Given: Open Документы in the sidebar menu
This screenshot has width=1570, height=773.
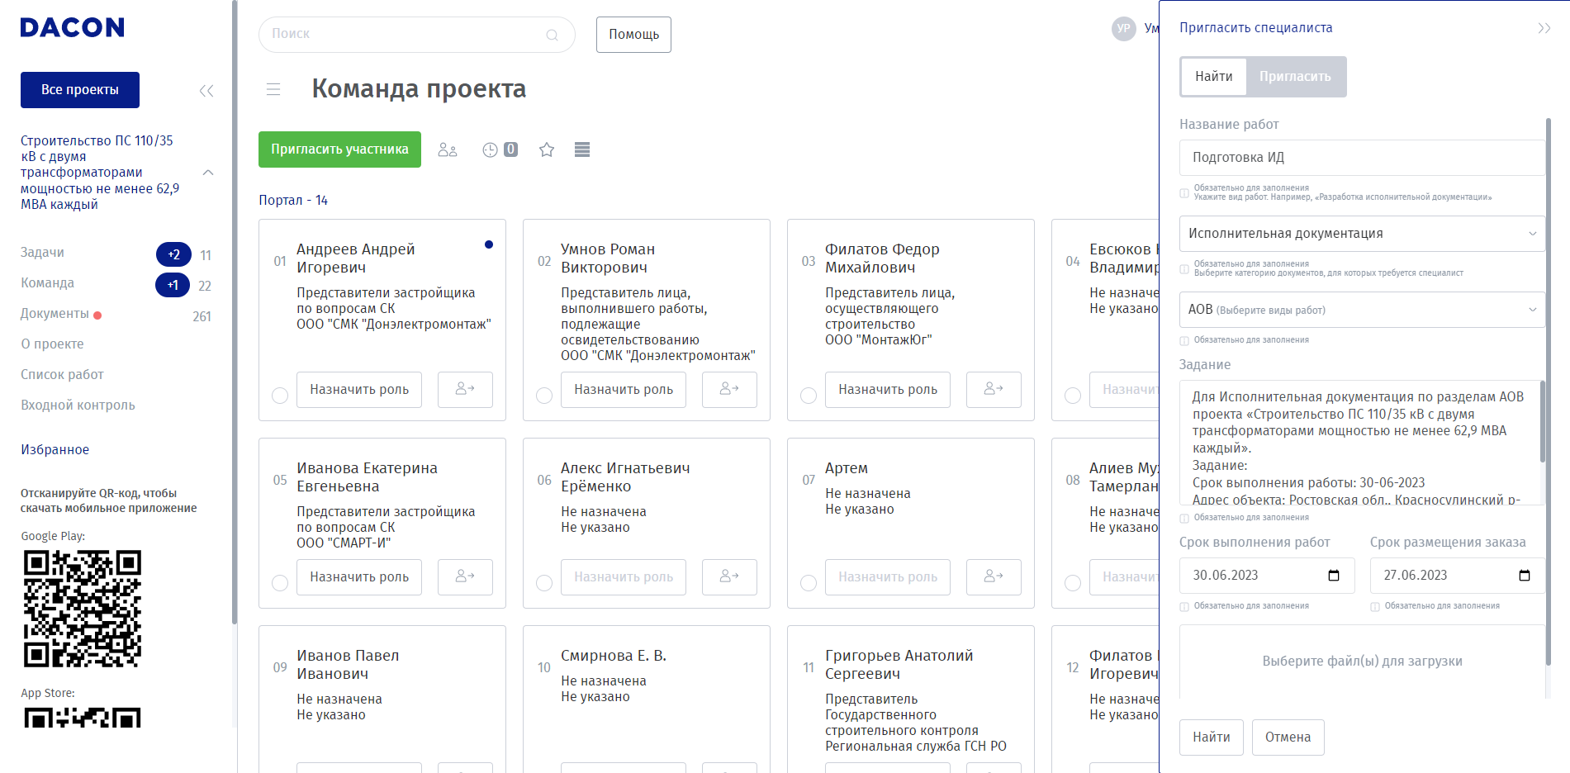Looking at the screenshot, I should tap(55, 314).
